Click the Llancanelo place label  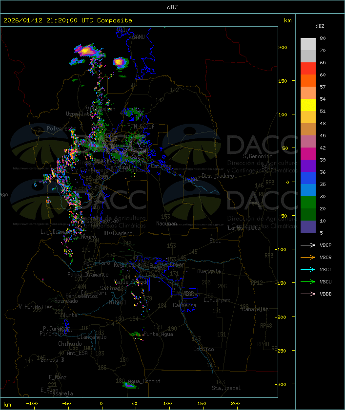[92, 337]
